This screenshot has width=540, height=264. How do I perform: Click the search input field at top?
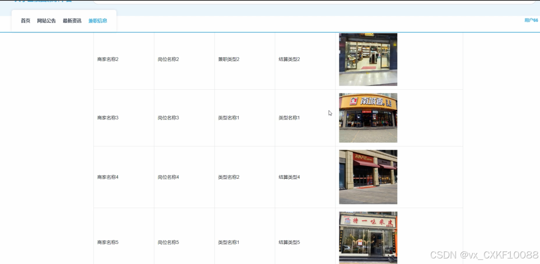314,2
